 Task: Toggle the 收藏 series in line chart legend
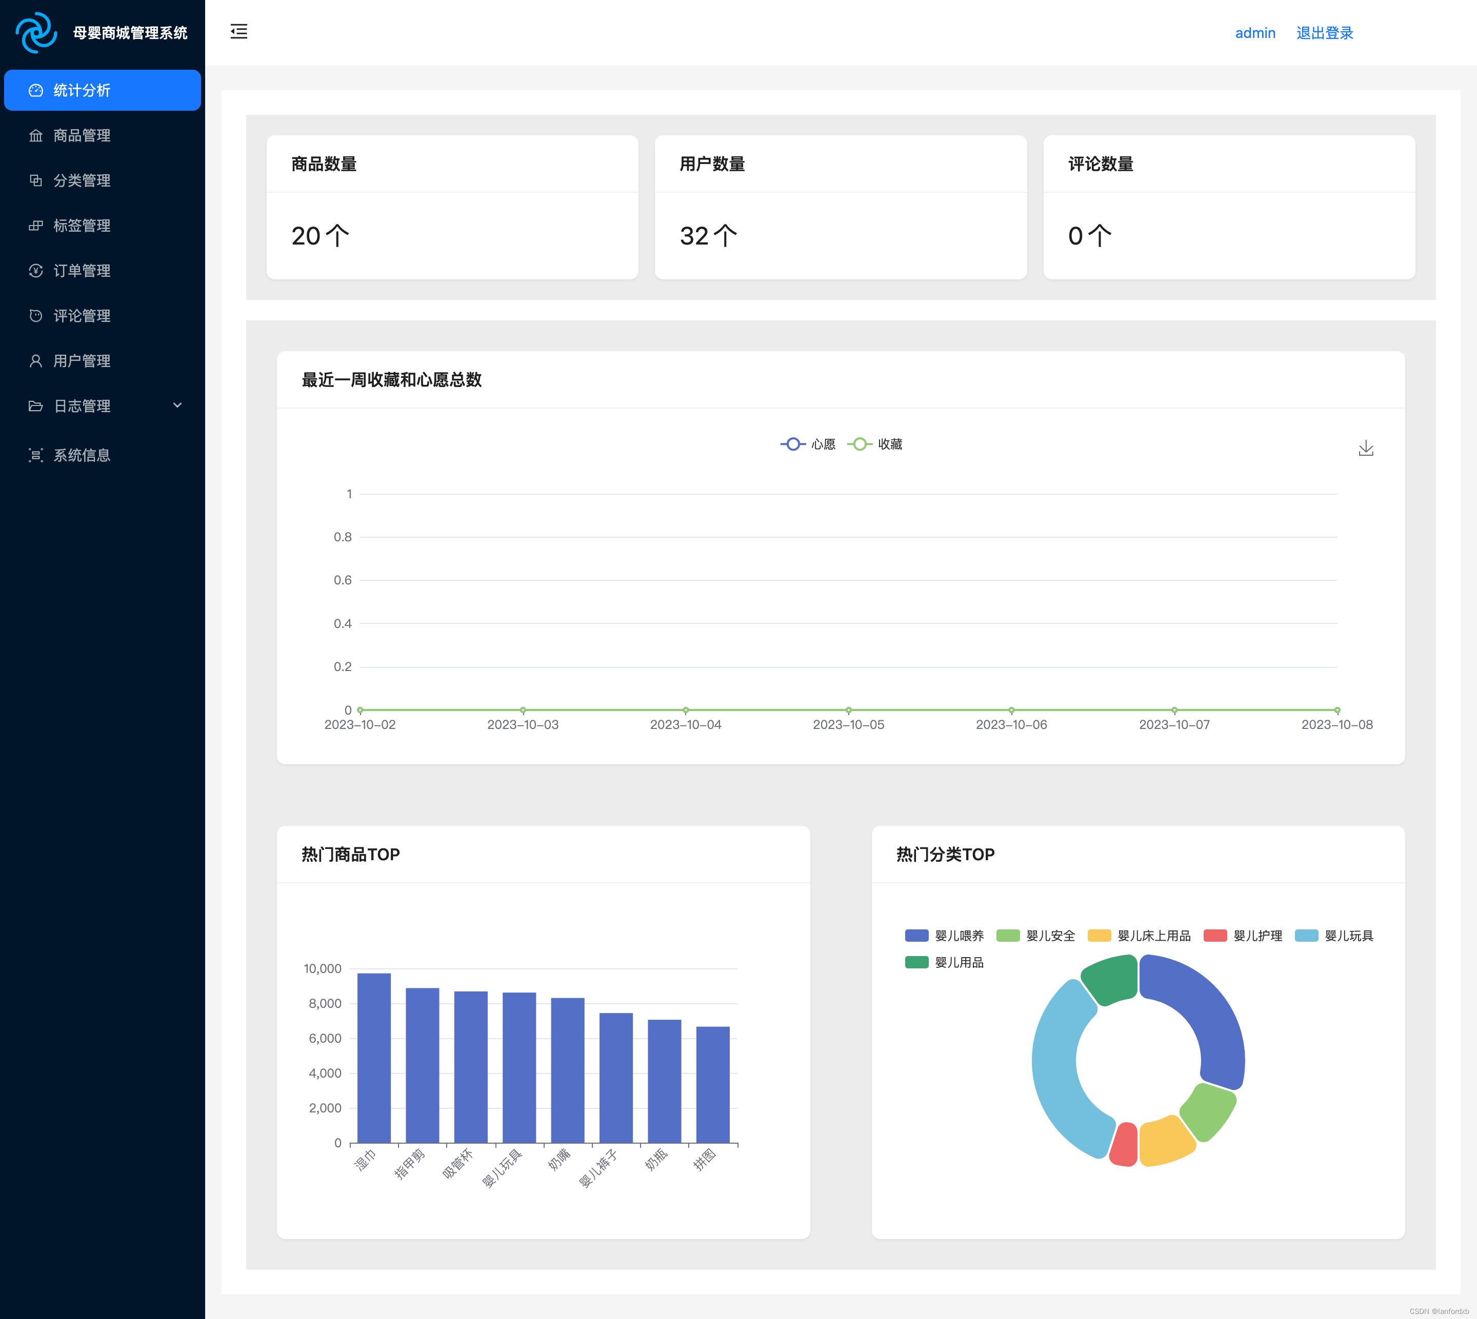tap(875, 444)
